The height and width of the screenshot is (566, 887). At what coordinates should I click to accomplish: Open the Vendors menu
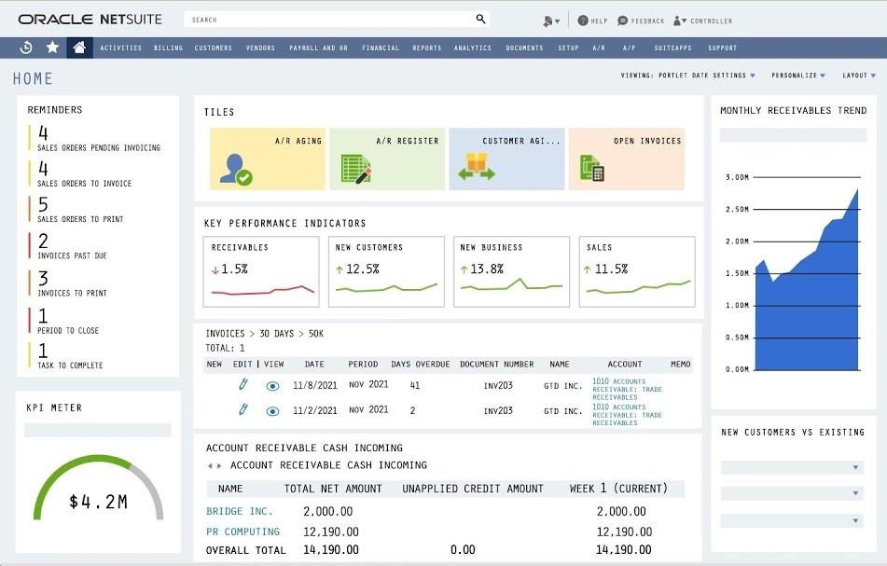[x=260, y=48]
